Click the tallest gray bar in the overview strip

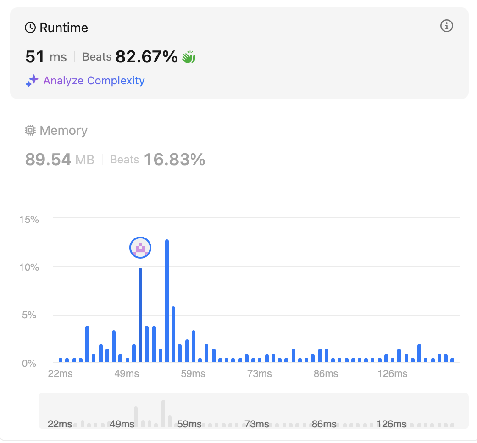click(163, 414)
